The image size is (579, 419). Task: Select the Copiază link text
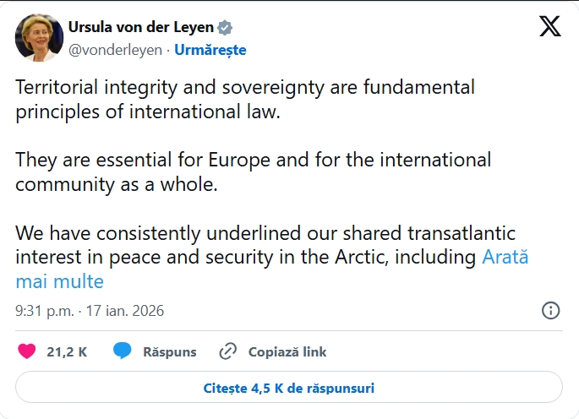tap(287, 351)
